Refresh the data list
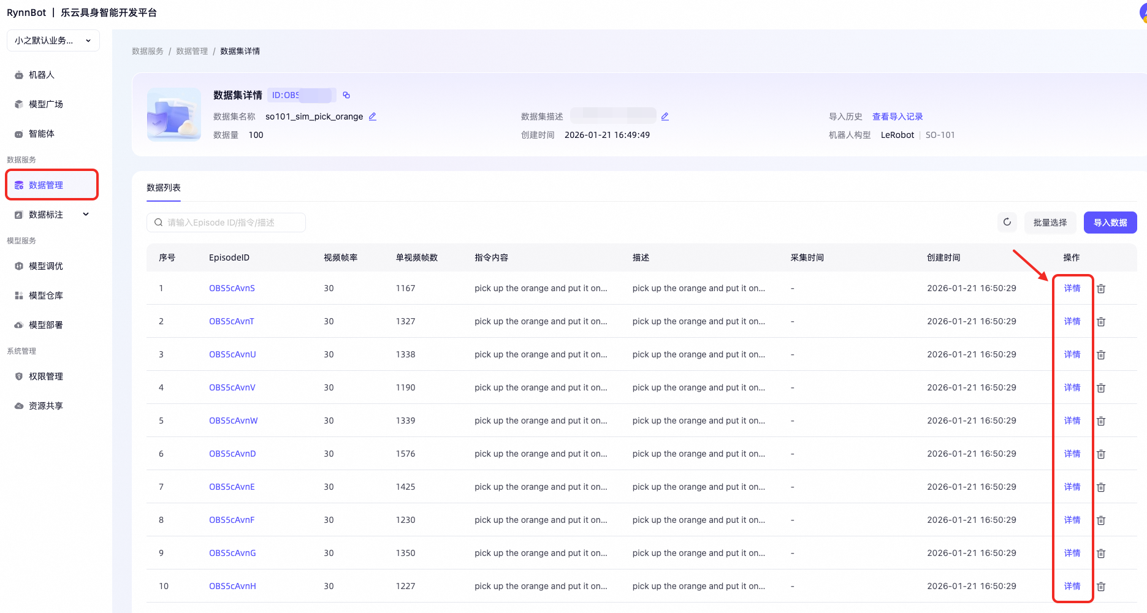Screen dimensions: 1147x613 pyautogui.click(x=1007, y=223)
